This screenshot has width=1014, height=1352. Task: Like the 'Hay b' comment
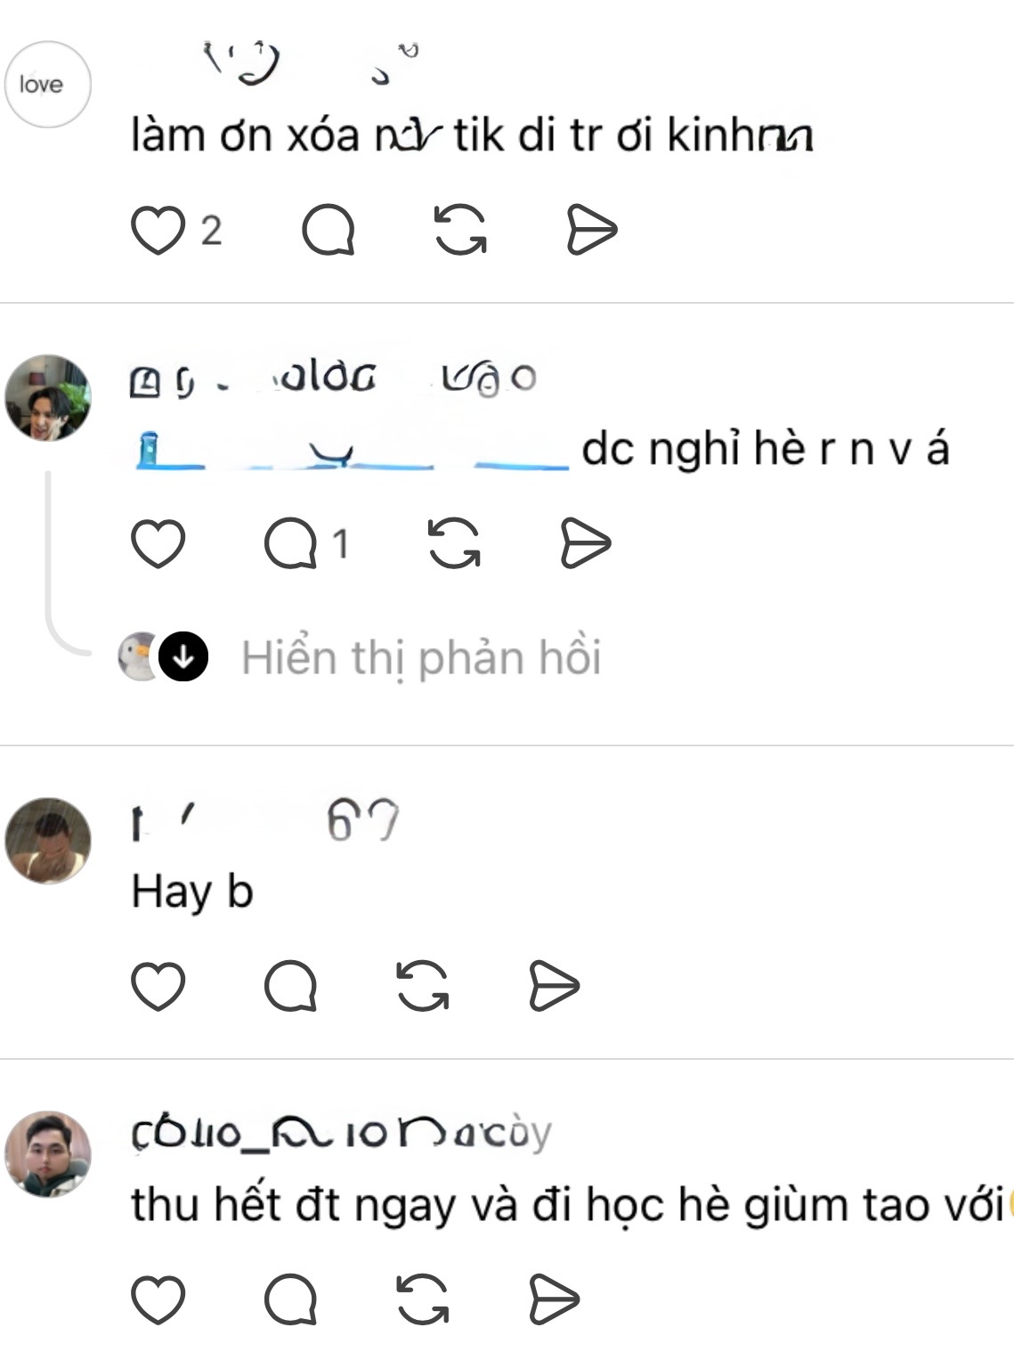158,985
